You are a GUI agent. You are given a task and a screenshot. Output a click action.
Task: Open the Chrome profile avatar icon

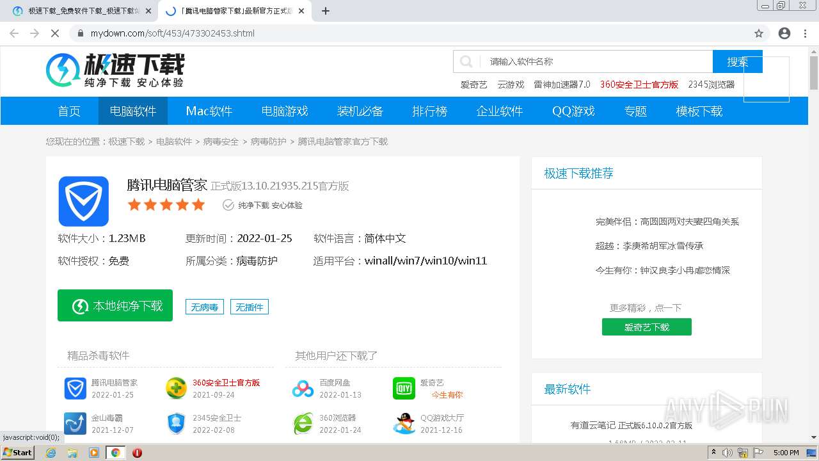(x=784, y=33)
